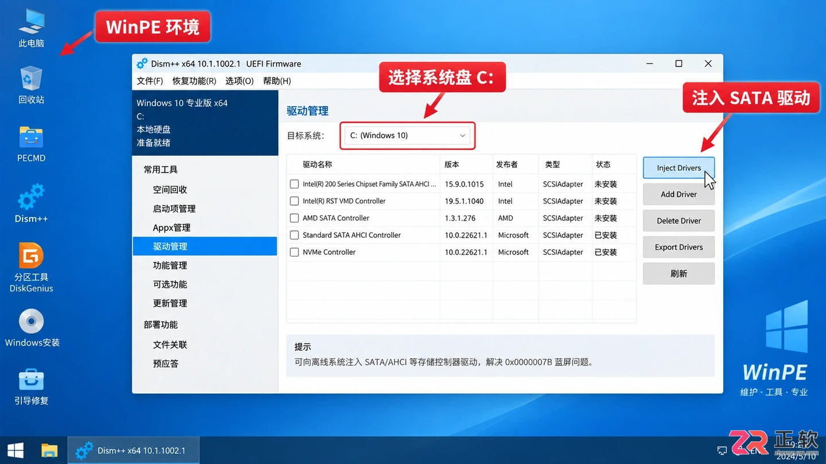Select the DiskGenius 分区工具 desktop icon
Viewport: 826px width, 464px height.
click(x=31, y=268)
